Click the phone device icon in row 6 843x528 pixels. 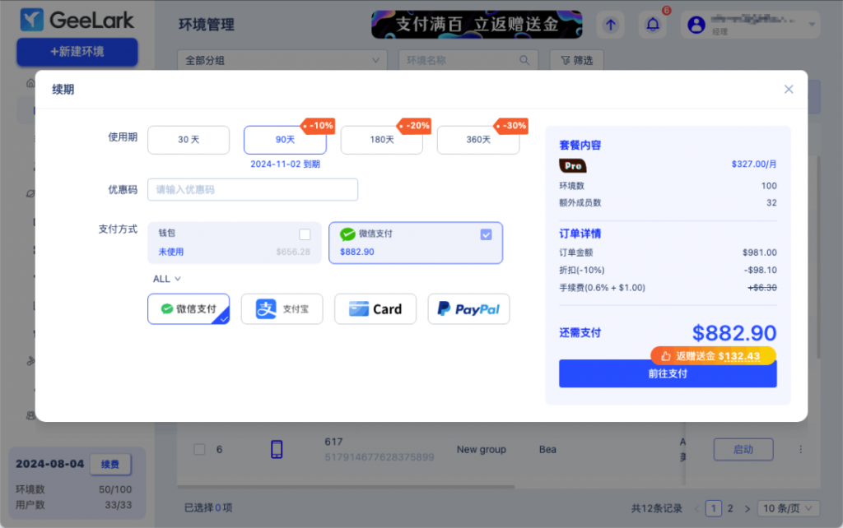(277, 449)
